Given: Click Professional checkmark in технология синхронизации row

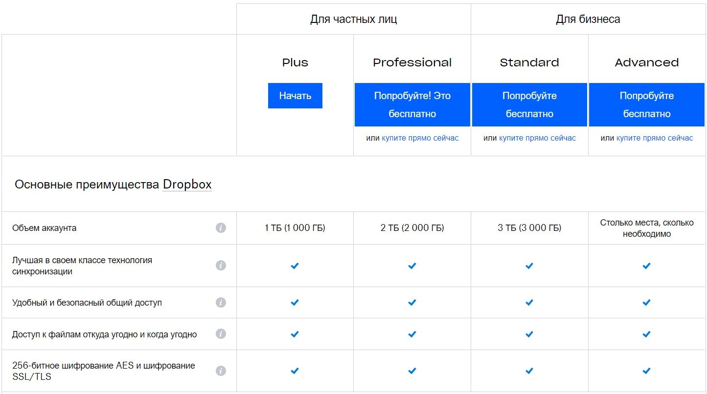Looking at the screenshot, I should (412, 266).
